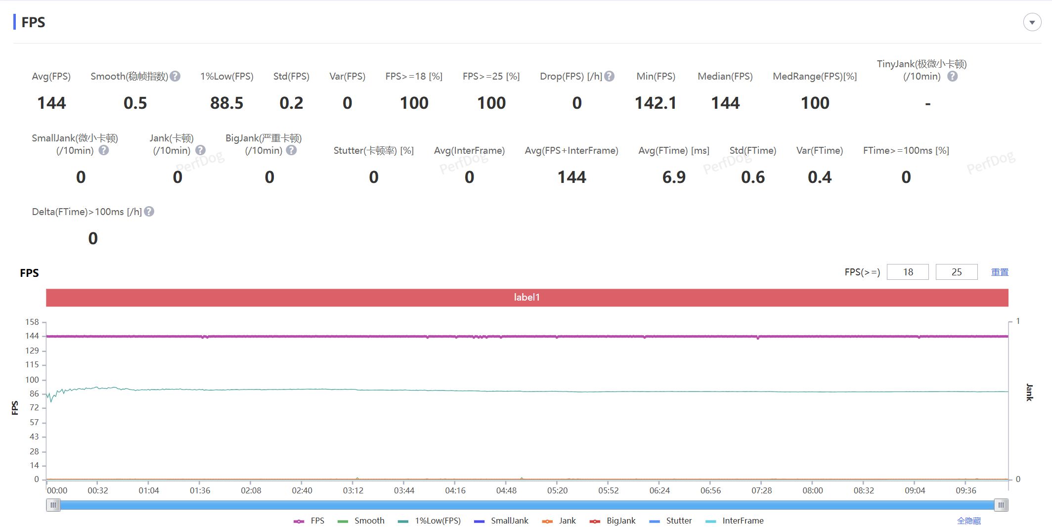Toggle FPS series in chart legend
Screen dimensions: 1052x527
tap(309, 521)
